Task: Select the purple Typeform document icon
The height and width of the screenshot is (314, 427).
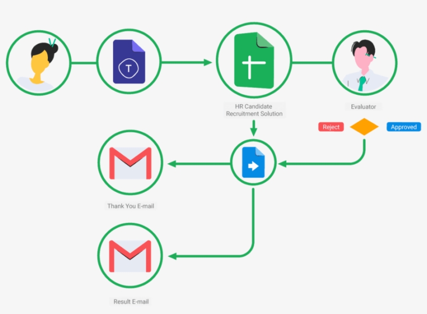Action: pos(129,61)
